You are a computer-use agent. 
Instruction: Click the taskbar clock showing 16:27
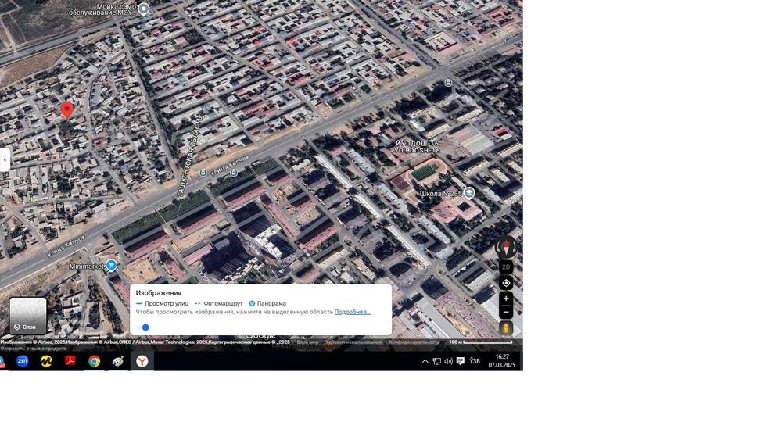coord(502,361)
